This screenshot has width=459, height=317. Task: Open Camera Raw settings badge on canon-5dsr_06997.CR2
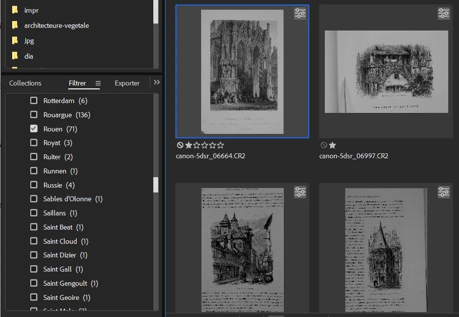click(443, 14)
